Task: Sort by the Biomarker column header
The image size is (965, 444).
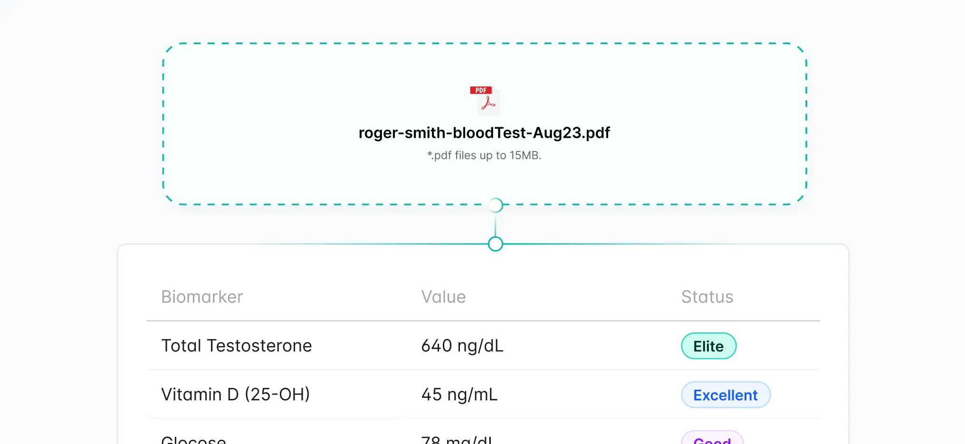Action: click(x=202, y=297)
